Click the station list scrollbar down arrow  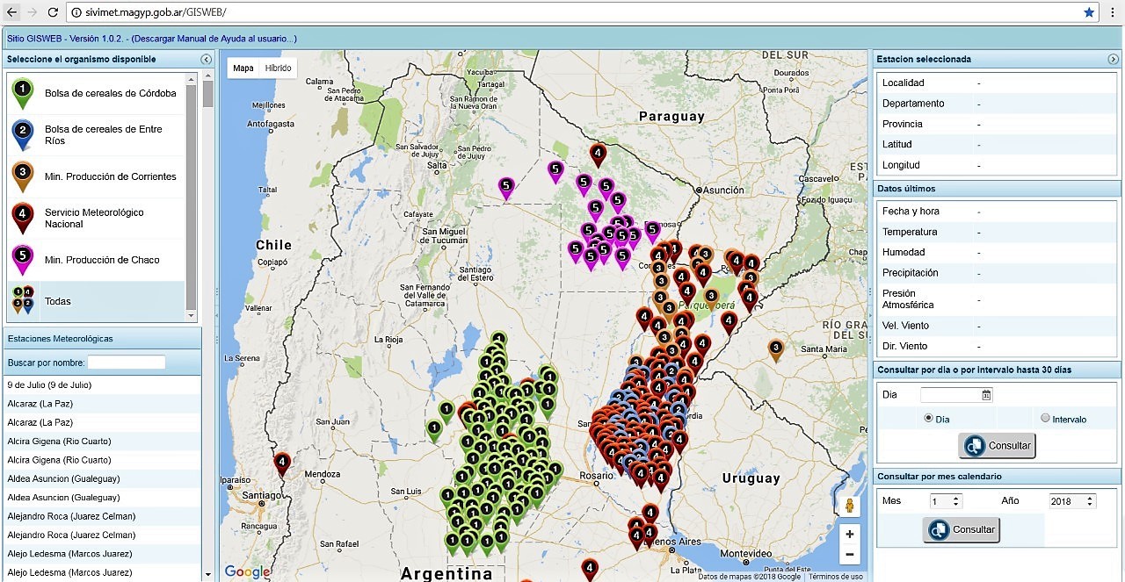click(x=207, y=575)
